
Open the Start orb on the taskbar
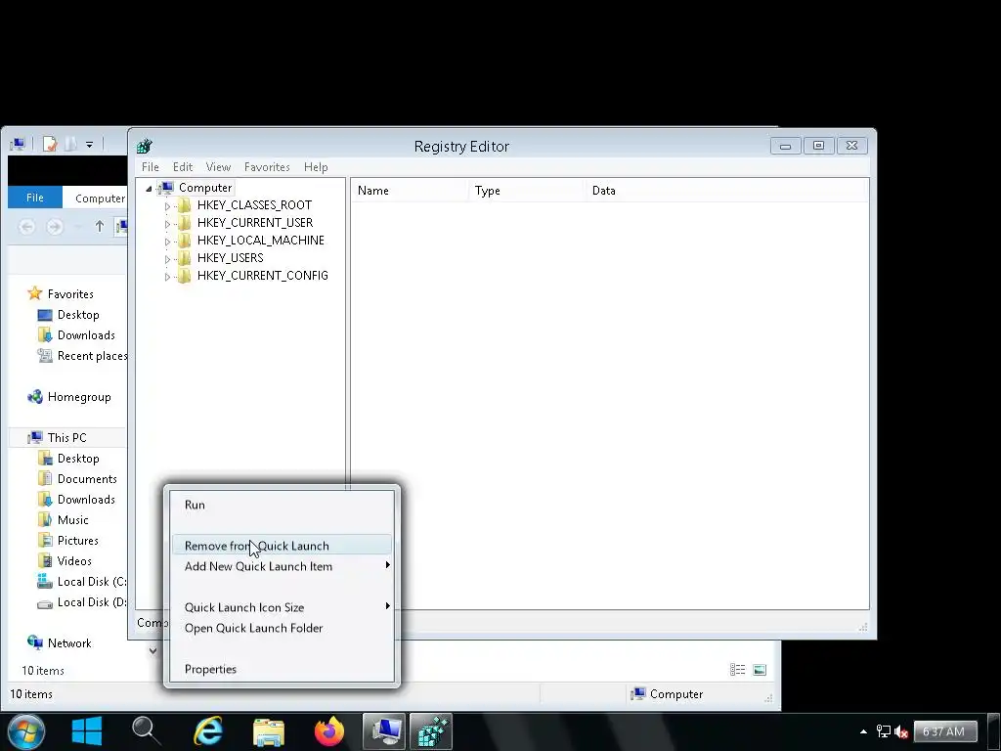pos(26,731)
